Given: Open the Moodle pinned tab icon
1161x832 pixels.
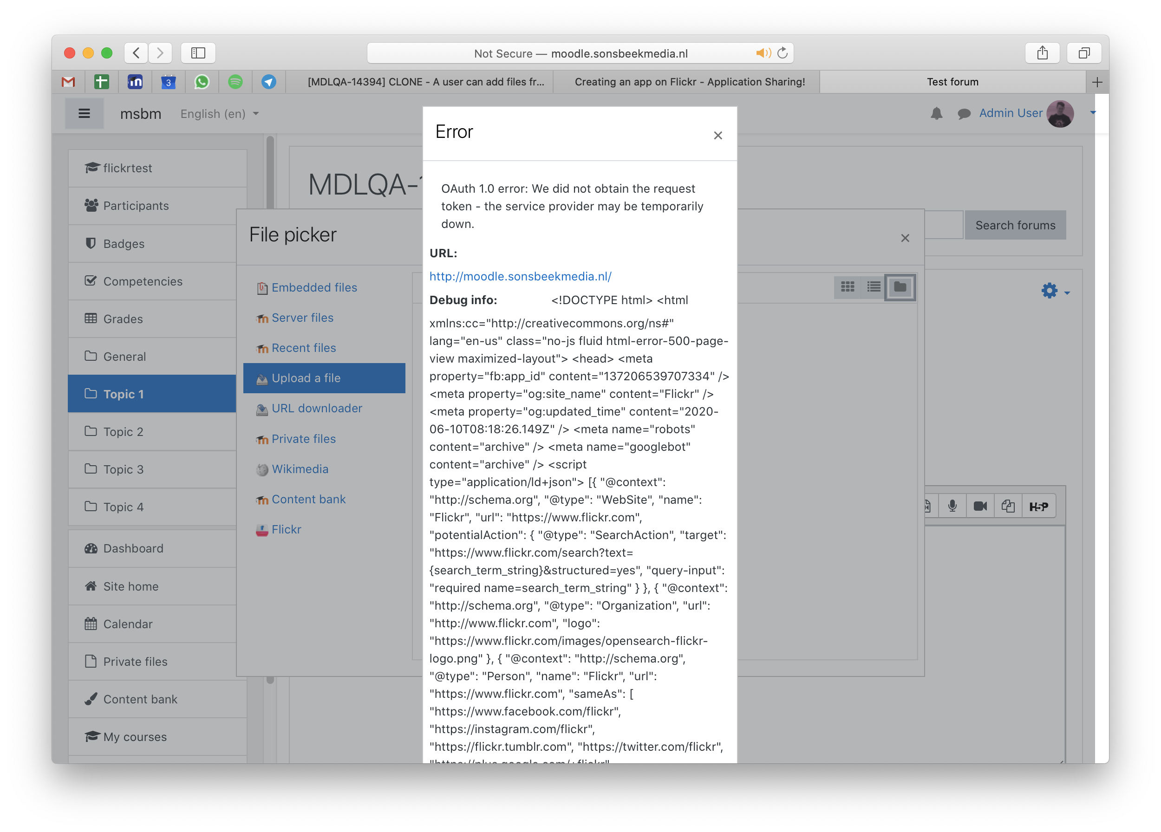Looking at the screenshot, I should coord(135,82).
